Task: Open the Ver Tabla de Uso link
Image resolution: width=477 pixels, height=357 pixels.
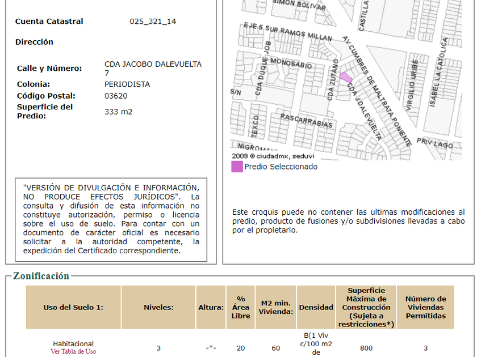Action: (x=73, y=351)
